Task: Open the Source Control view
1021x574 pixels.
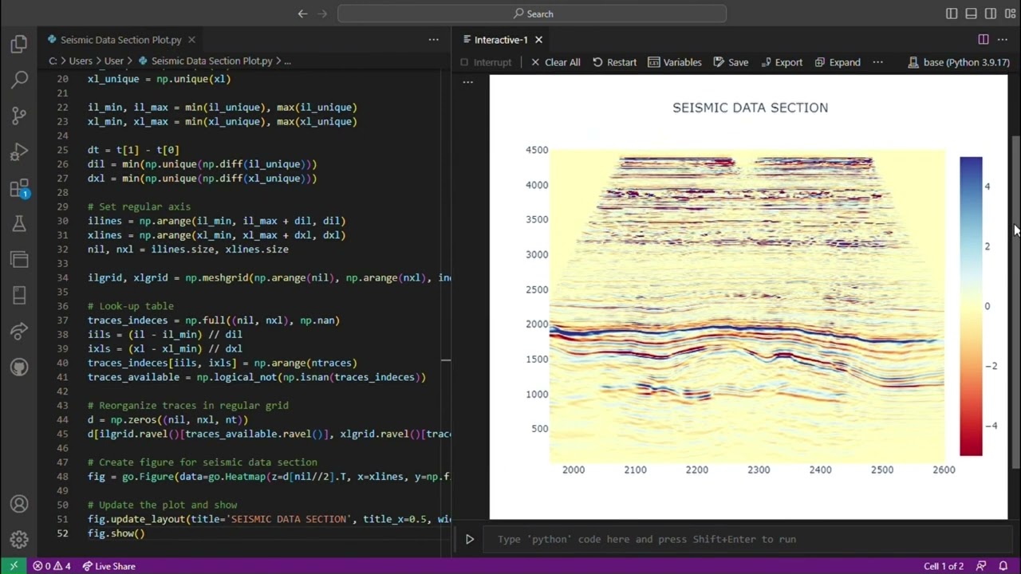Action: coord(19,116)
